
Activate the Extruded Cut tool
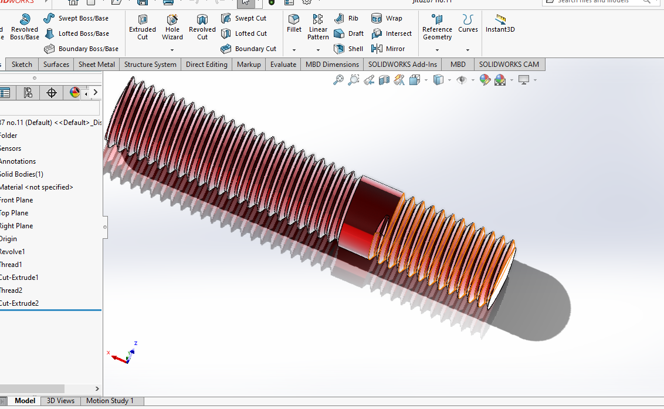tap(143, 27)
